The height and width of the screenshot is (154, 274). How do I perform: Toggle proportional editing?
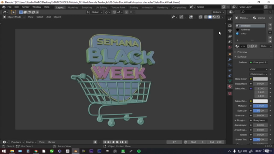coord(126,12)
